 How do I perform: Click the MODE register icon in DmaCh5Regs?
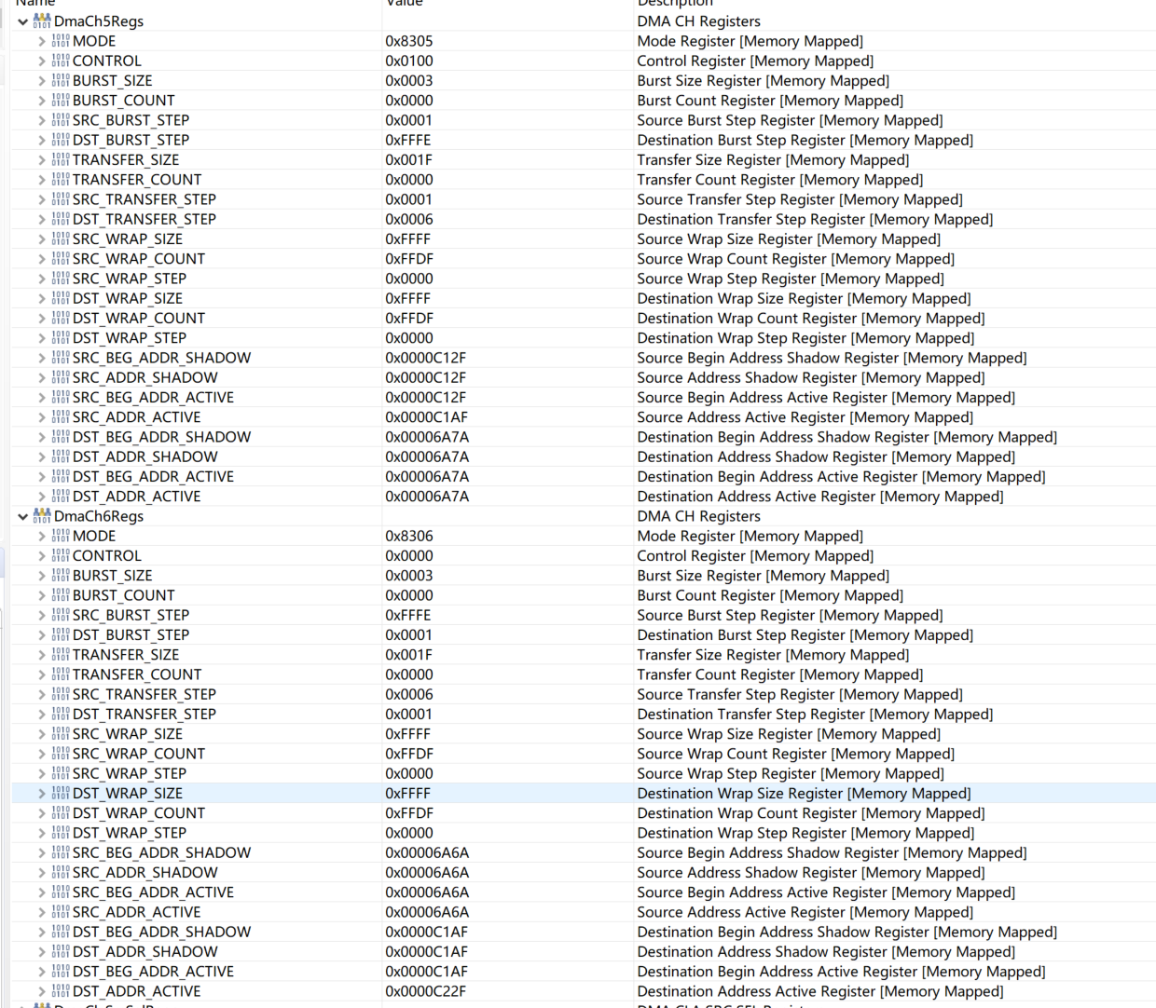tap(61, 41)
